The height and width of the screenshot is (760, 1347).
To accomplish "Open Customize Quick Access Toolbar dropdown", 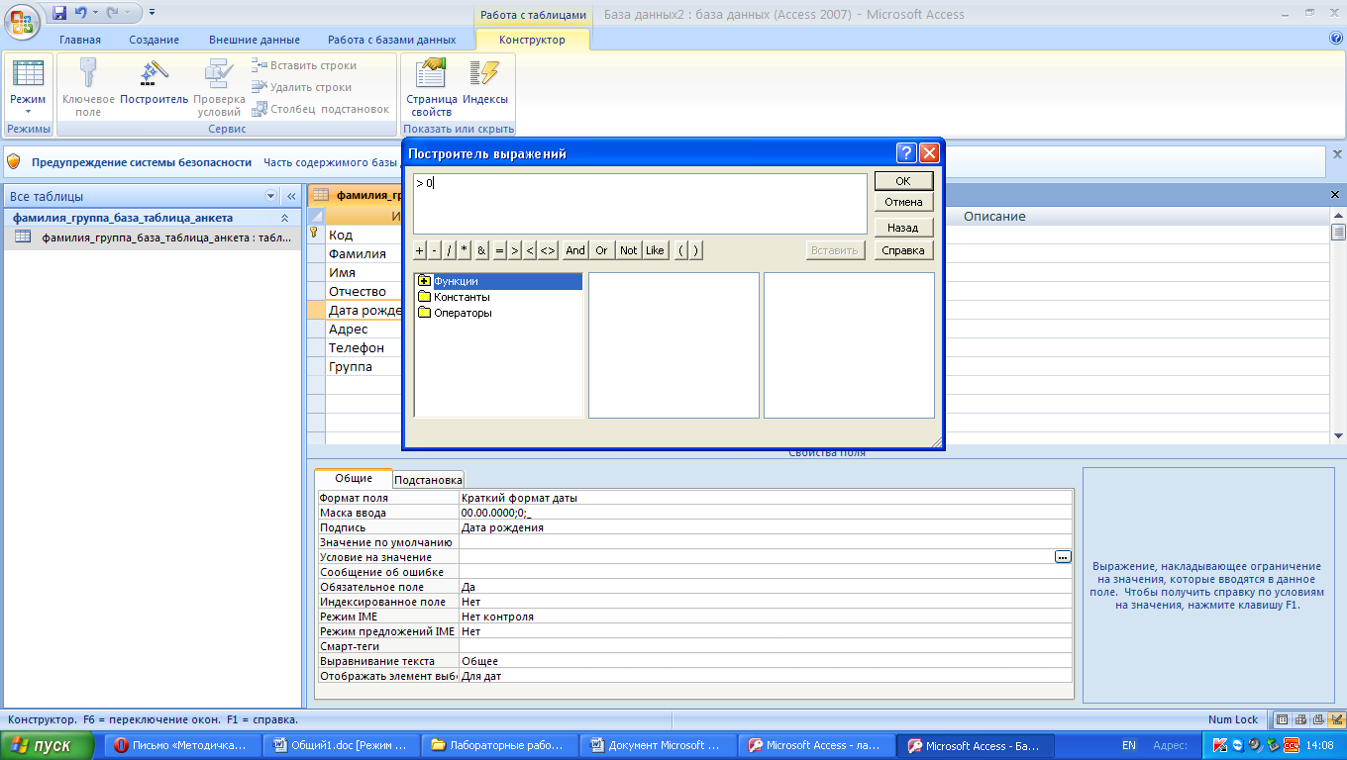I will pyautogui.click(x=152, y=13).
